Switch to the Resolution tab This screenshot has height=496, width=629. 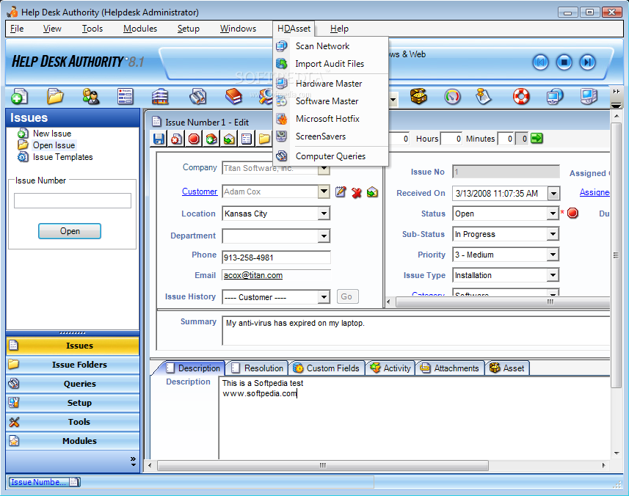coord(257,368)
